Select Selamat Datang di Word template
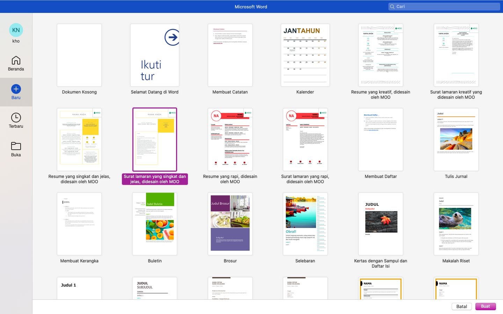Screen dimensions: 503x314 (155, 55)
